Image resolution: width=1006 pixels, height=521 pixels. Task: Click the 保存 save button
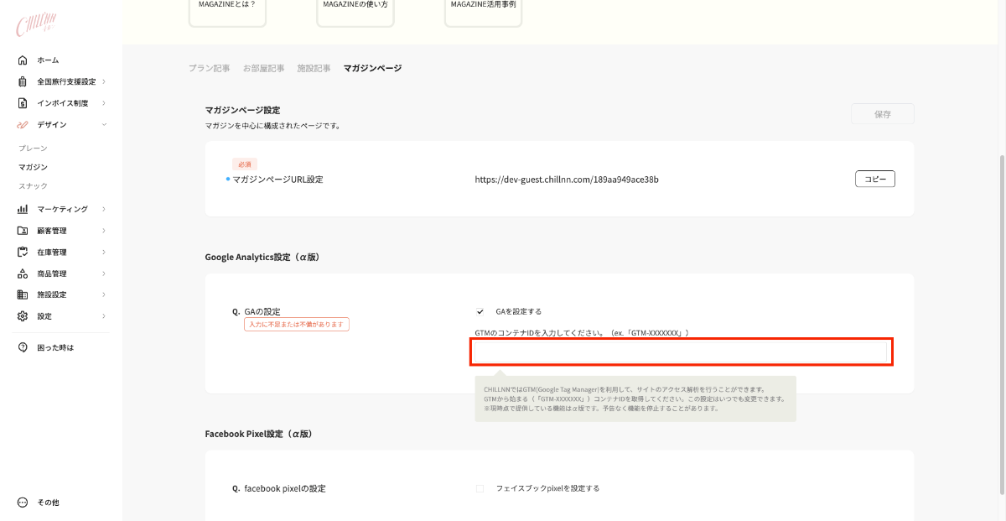tap(882, 114)
